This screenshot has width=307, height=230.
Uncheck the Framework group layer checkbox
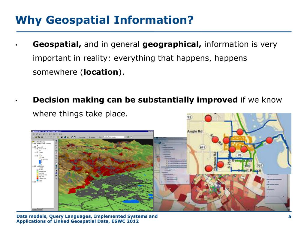(35, 147)
